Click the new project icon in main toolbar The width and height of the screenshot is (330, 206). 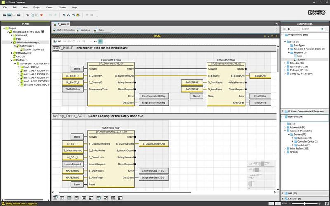click(x=5, y=15)
